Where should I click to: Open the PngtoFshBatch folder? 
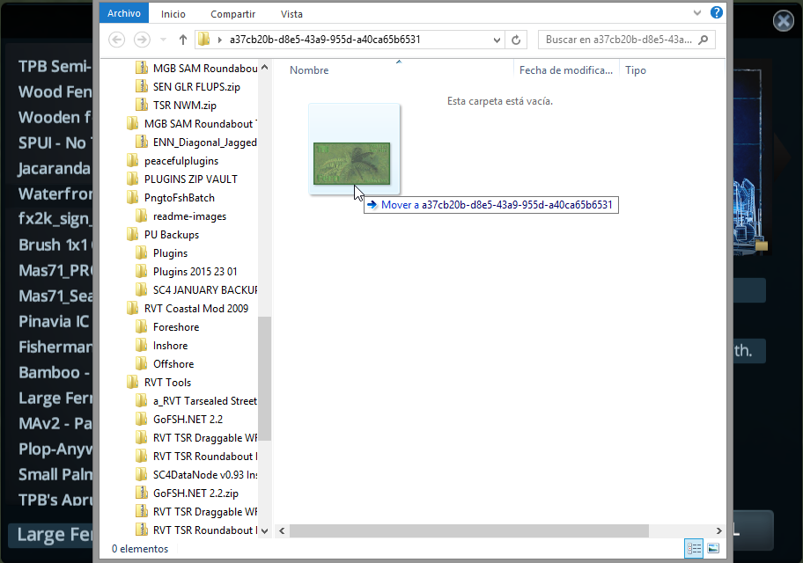tap(180, 198)
